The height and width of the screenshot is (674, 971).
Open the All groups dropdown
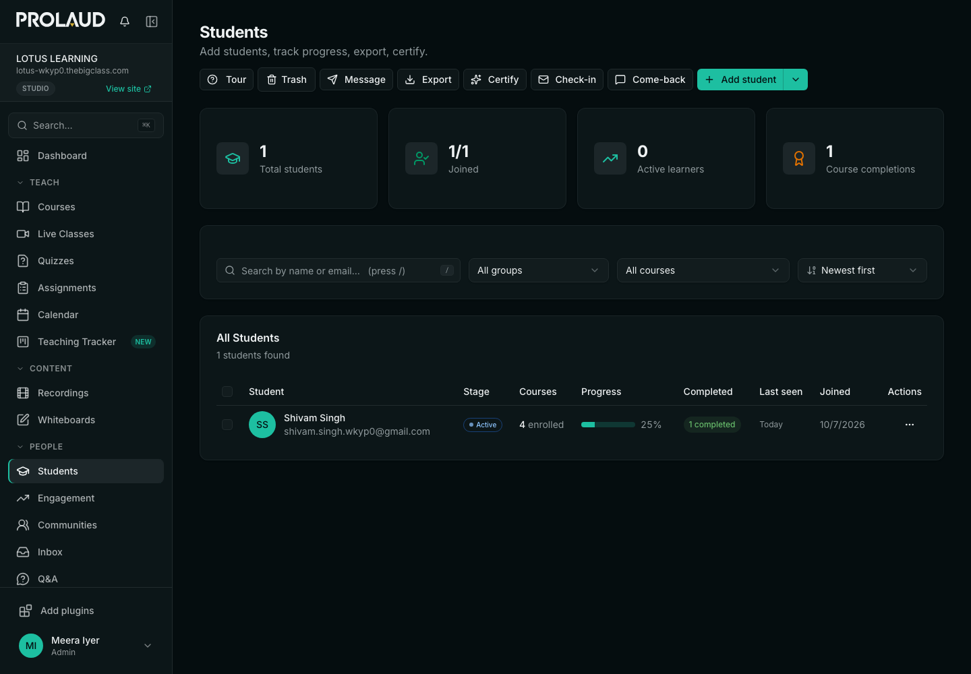tap(539, 270)
